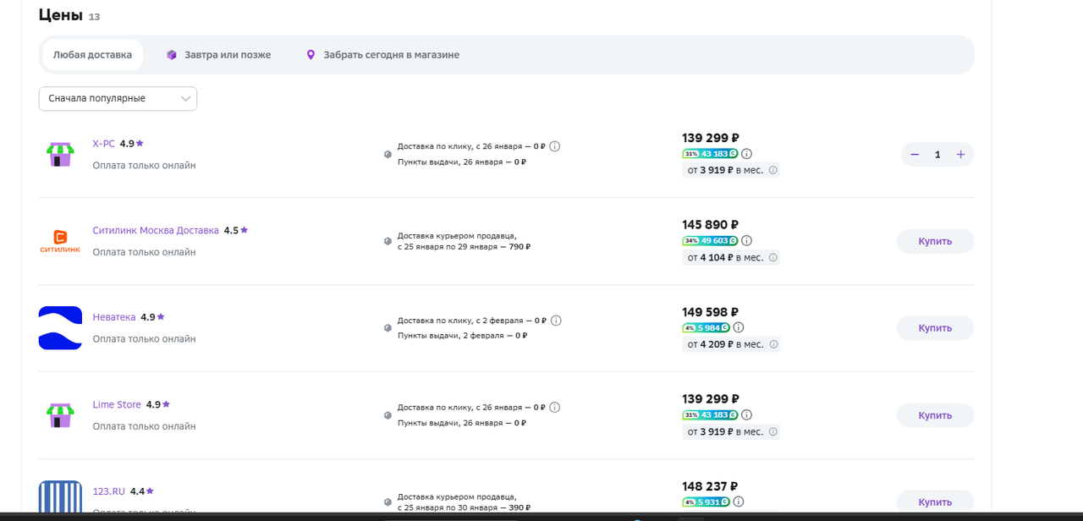Click the 4.5 star rating of Ситилинк
The height and width of the screenshot is (521, 1083).
click(x=236, y=230)
